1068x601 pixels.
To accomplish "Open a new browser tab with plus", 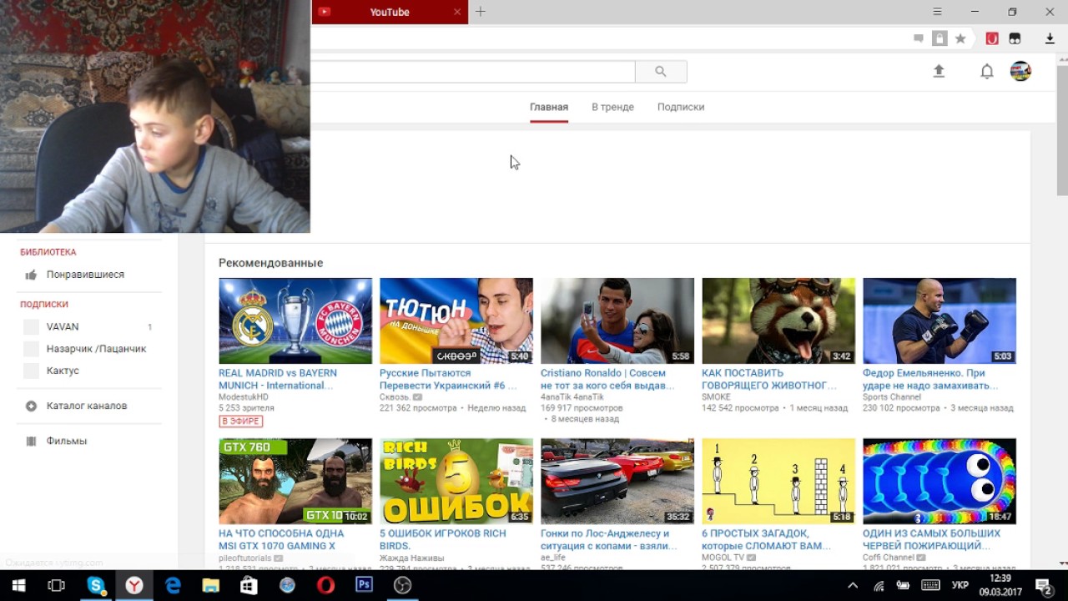I will (x=481, y=12).
